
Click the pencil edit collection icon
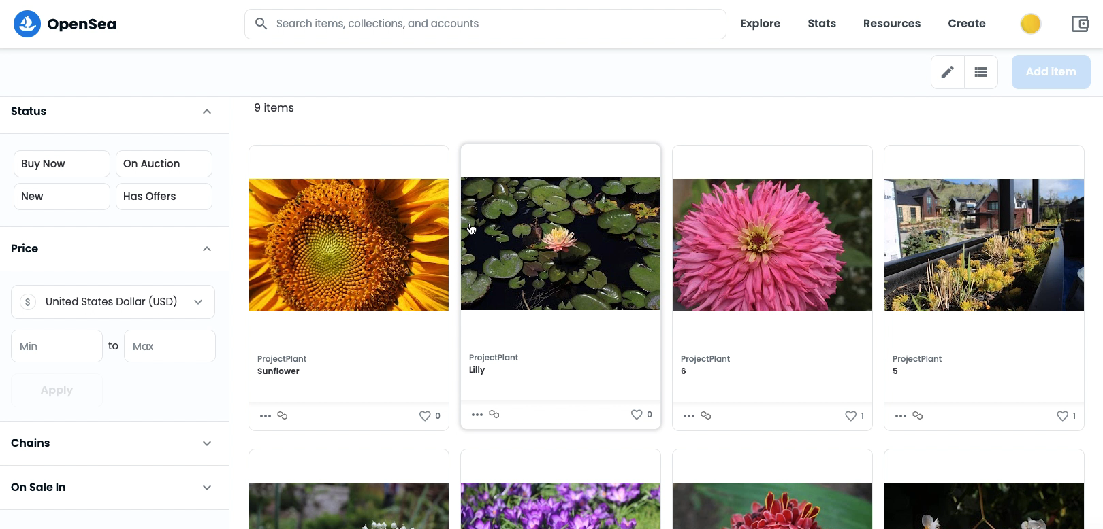point(948,72)
